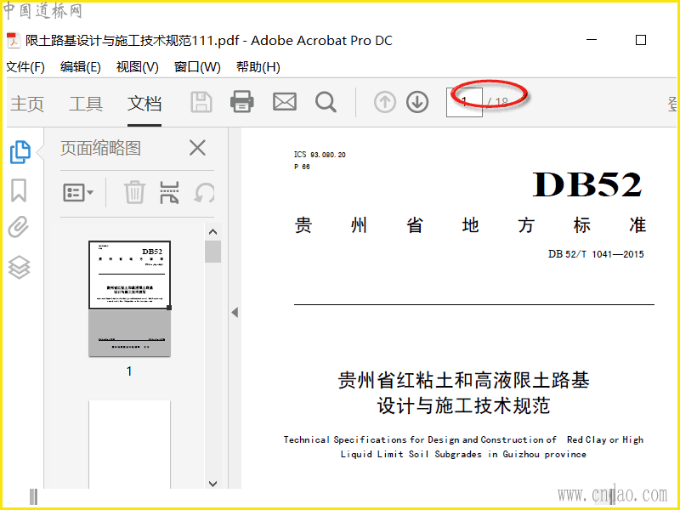Open the 帮助(H) menu

coord(258,67)
